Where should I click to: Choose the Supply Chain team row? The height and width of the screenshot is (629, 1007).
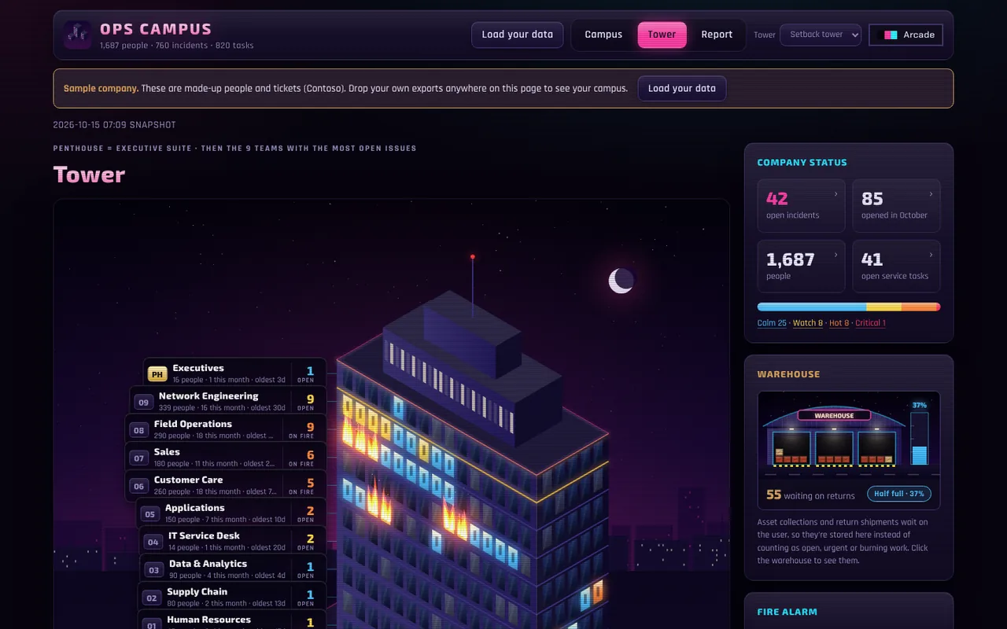tap(232, 597)
